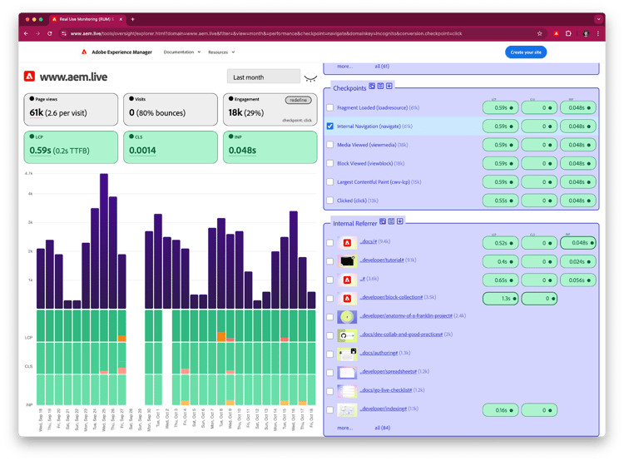Click the www.aem.live favicon logo
This screenshot has height=461, width=624.
[29, 76]
